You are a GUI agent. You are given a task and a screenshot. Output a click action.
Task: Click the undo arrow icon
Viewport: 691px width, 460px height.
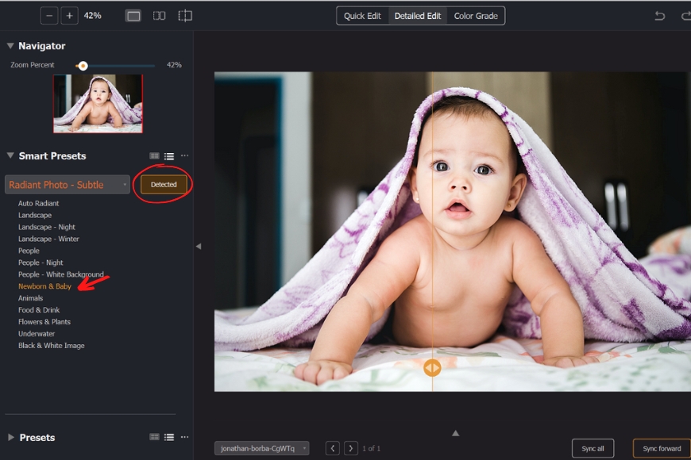(x=659, y=16)
